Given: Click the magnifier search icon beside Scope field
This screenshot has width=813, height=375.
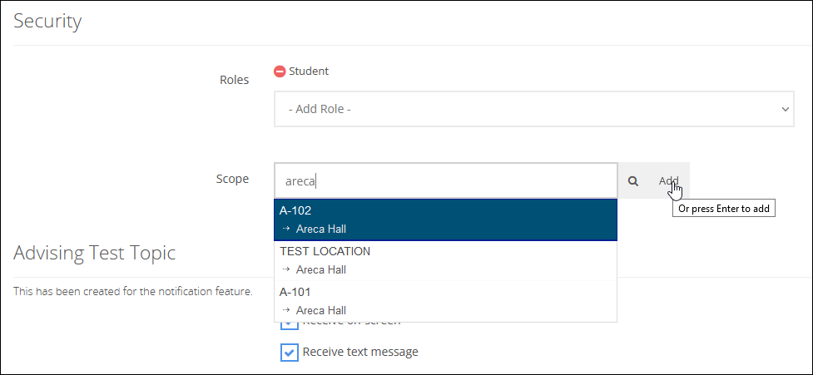Looking at the screenshot, I should [x=632, y=180].
